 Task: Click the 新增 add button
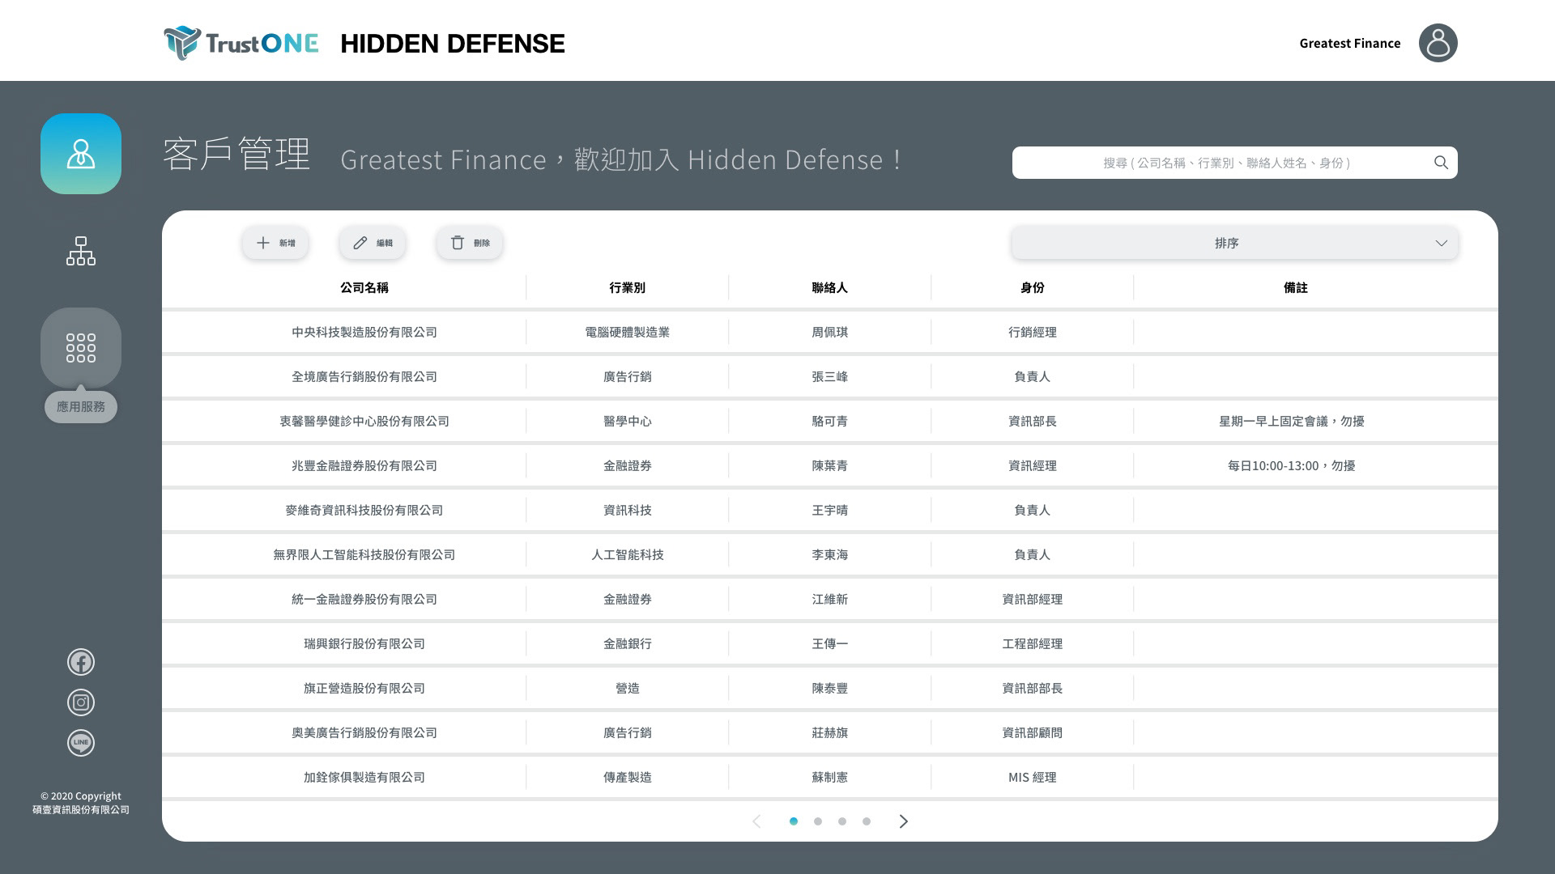[x=275, y=243]
